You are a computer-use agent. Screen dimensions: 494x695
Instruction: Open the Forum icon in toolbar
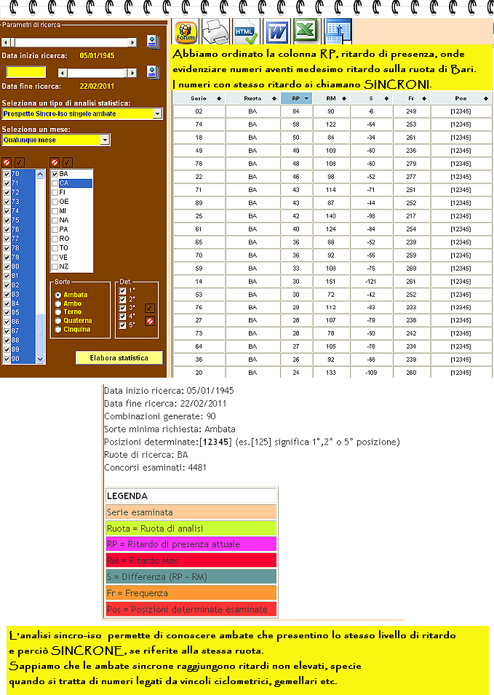pos(186,32)
